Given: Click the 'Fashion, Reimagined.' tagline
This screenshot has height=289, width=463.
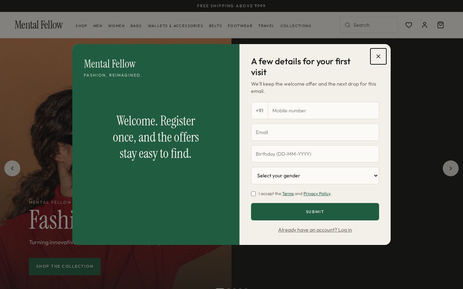Looking at the screenshot, I should 113,75.
